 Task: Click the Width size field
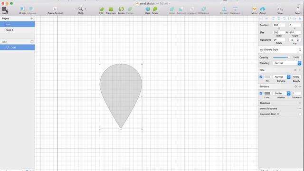[x=279, y=33]
